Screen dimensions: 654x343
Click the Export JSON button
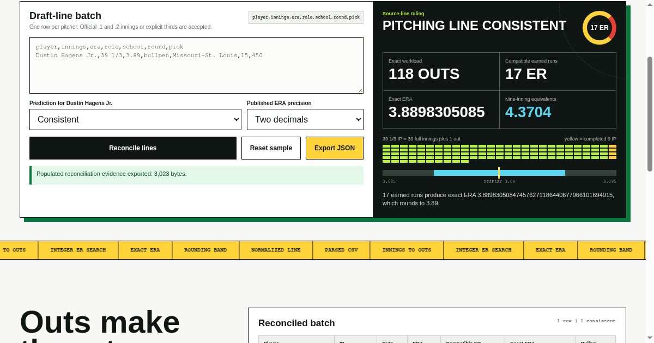coord(335,148)
